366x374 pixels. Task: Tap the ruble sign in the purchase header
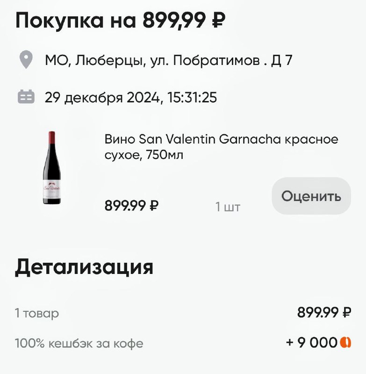point(219,20)
